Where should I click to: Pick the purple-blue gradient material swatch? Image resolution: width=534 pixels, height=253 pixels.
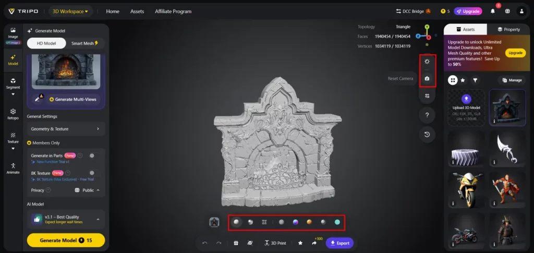tap(295, 222)
